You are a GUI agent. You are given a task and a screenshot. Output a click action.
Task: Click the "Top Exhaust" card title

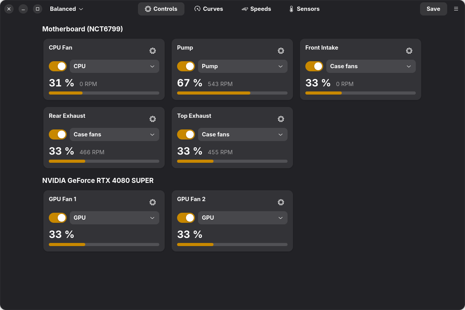click(x=194, y=116)
